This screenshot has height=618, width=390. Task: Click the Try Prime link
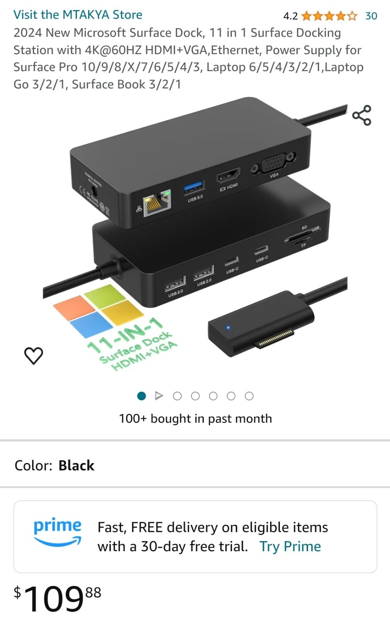point(290,547)
